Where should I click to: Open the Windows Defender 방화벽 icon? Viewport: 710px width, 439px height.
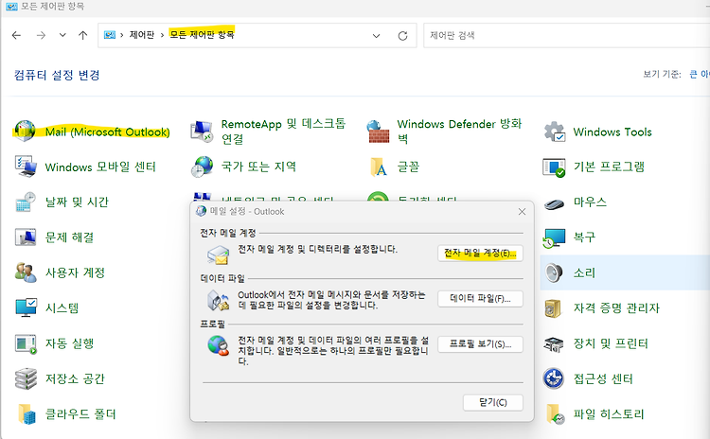coord(378,132)
